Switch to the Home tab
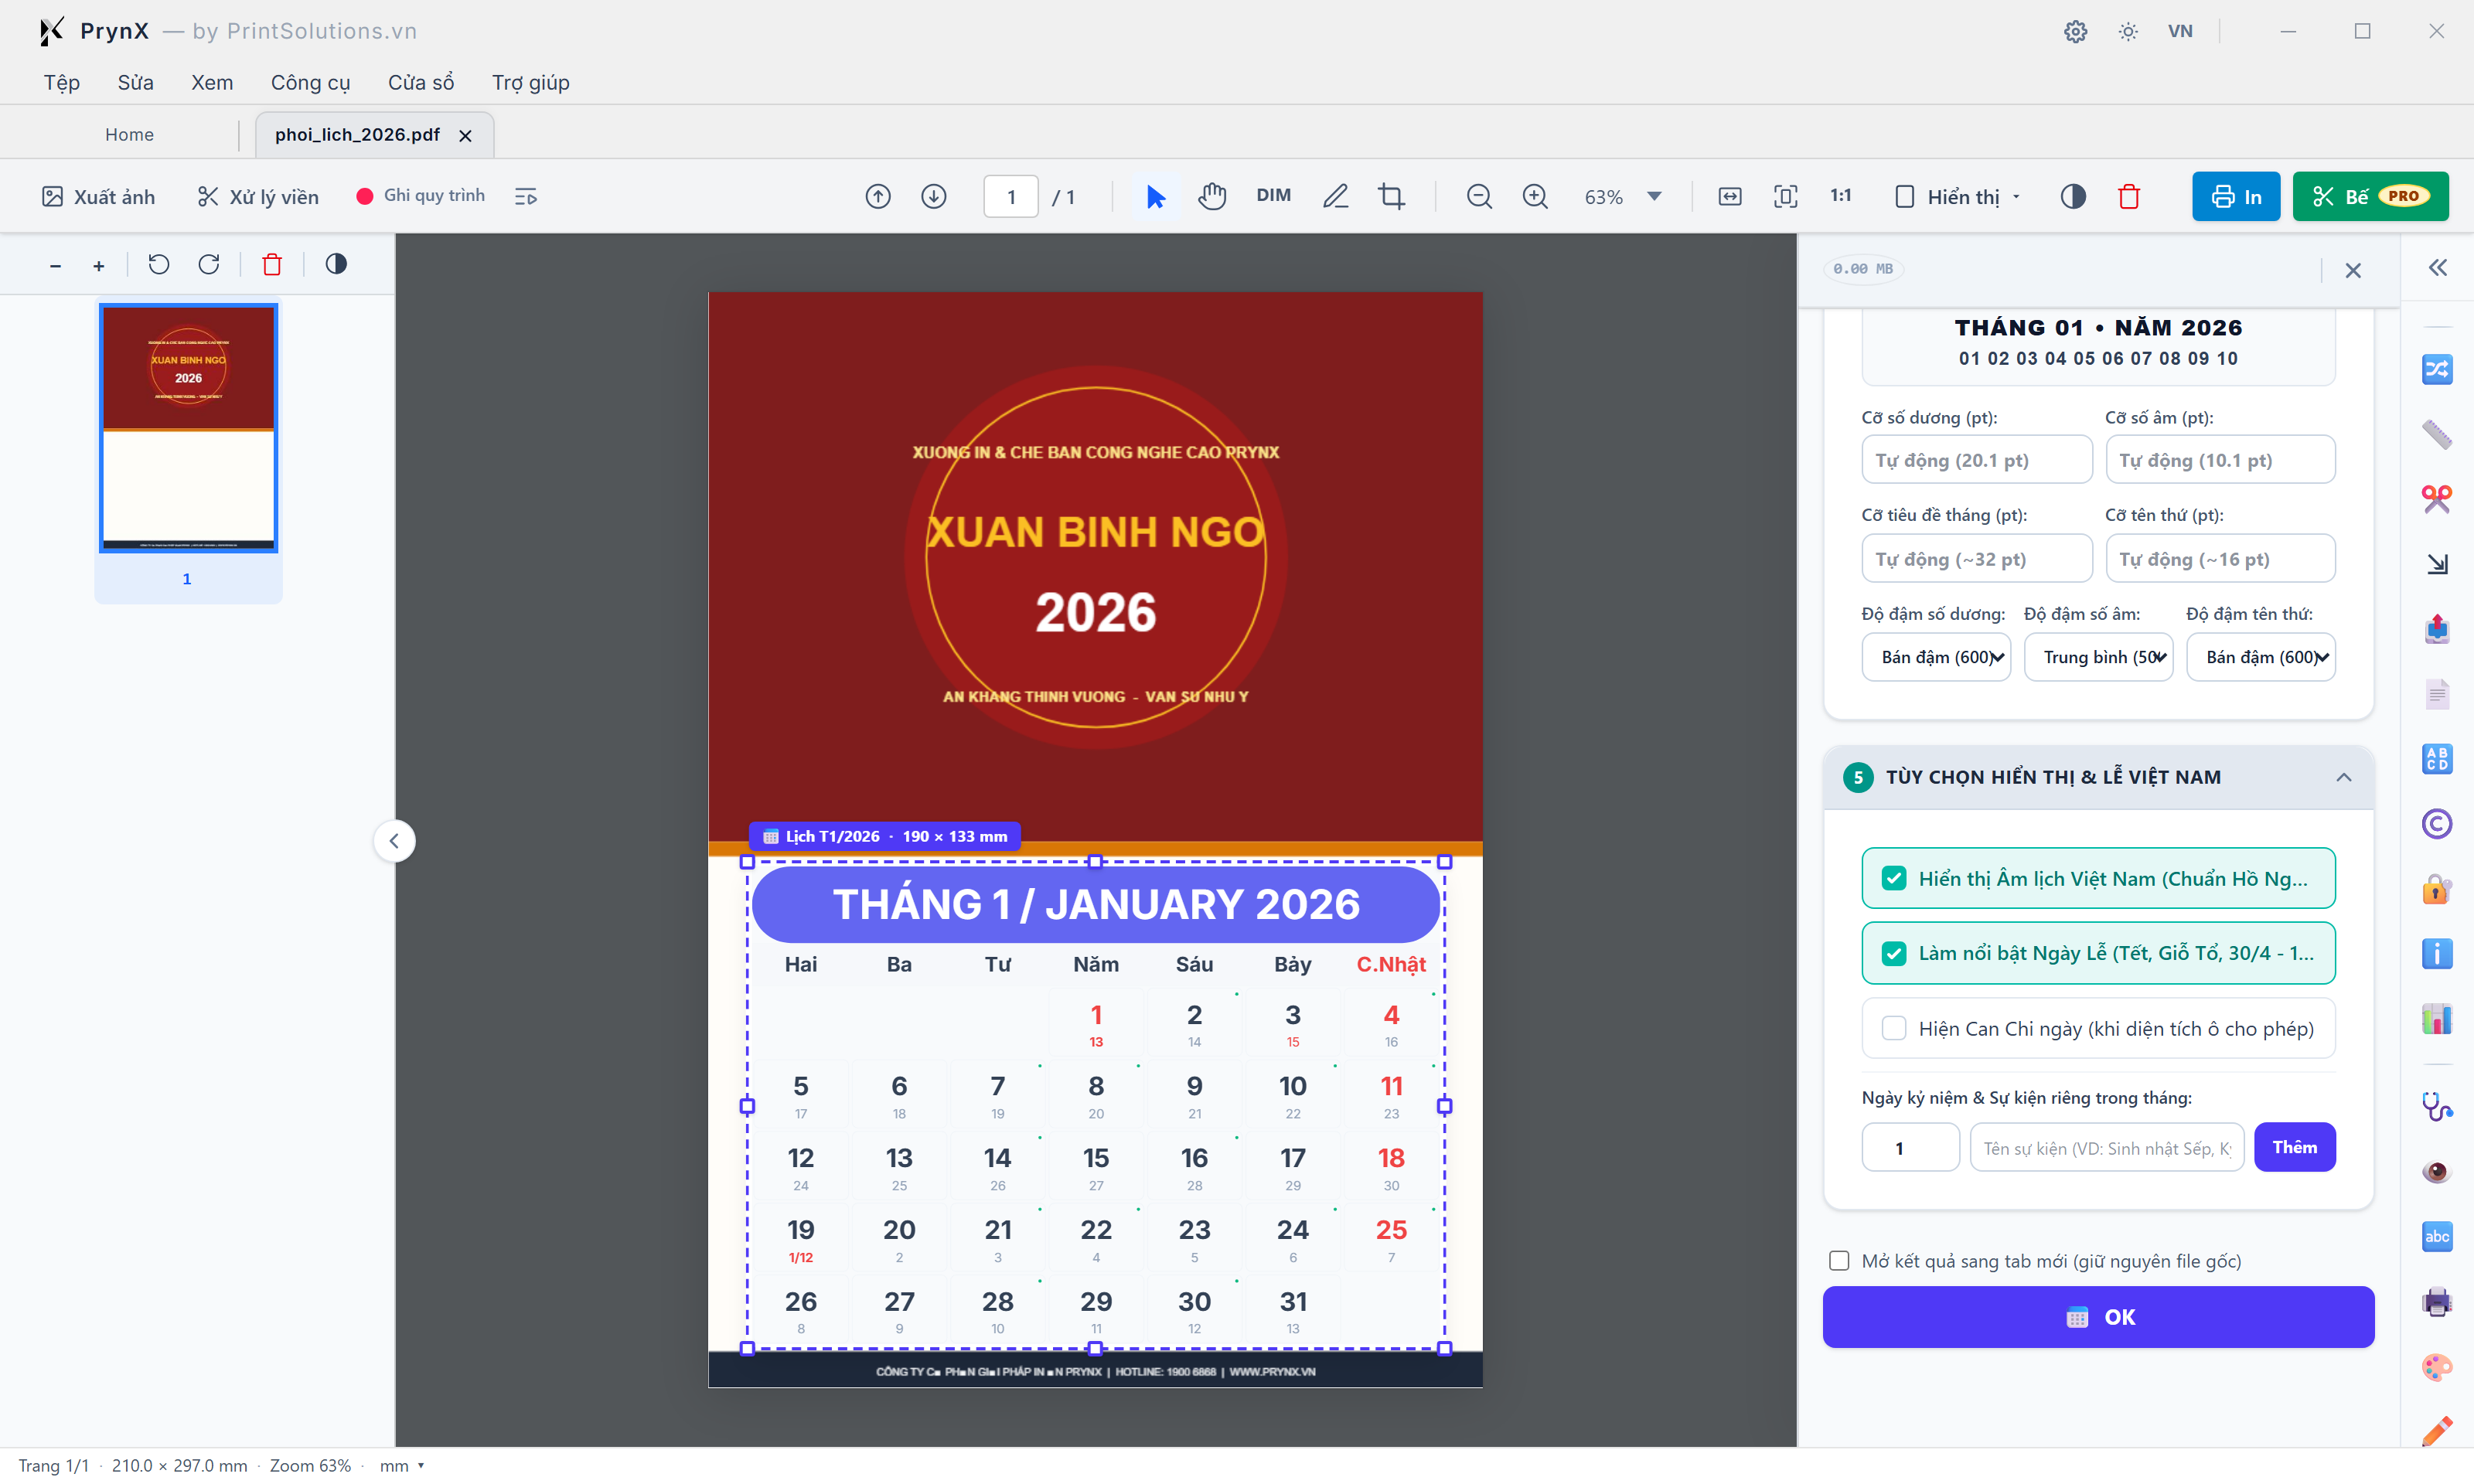 click(129, 134)
